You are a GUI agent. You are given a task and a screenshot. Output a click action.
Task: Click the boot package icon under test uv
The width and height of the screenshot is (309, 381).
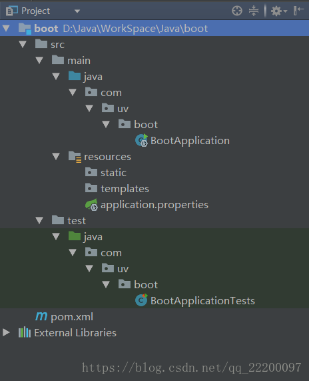tap(125, 284)
